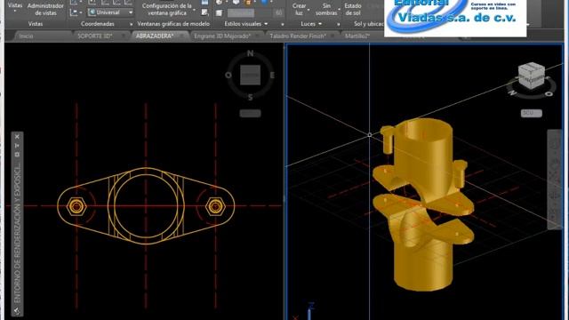Click the 3D ViewCube in right viewport

click(x=532, y=76)
